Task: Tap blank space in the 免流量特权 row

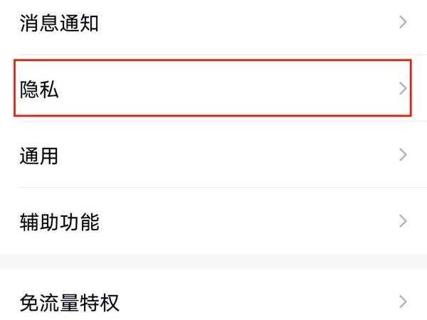Action: pos(249,302)
